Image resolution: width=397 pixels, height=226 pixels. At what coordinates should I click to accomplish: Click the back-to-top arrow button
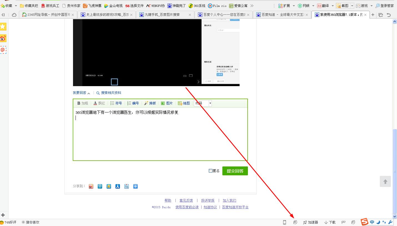coord(385,182)
